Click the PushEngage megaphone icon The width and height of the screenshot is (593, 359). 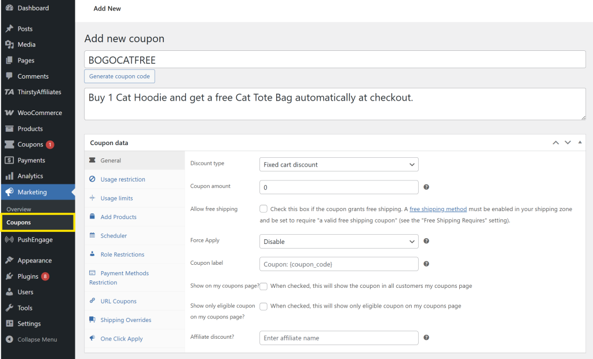pos(10,239)
